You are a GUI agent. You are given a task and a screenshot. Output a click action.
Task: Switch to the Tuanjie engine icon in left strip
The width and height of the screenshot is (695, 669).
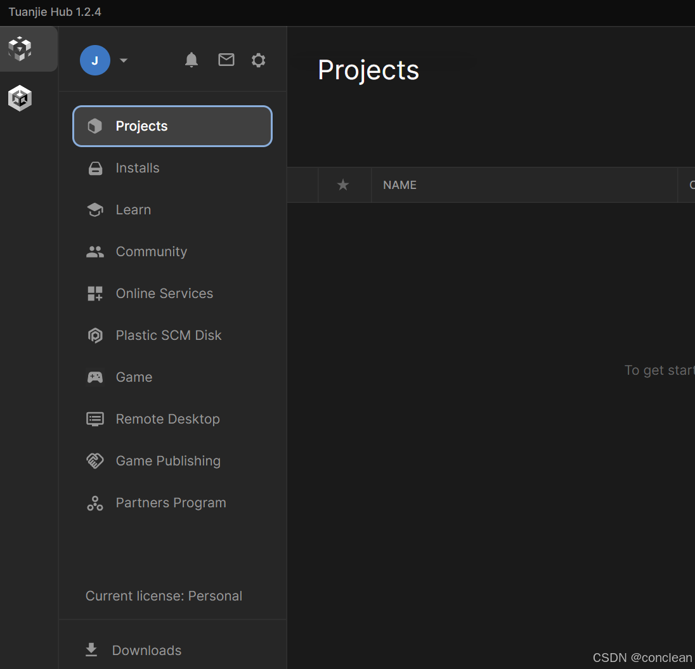[20, 49]
